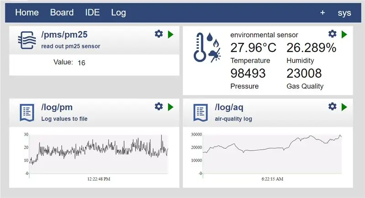Viewport: 365px width, 198px height.
Task: Open the Log page
Action: coord(119,13)
